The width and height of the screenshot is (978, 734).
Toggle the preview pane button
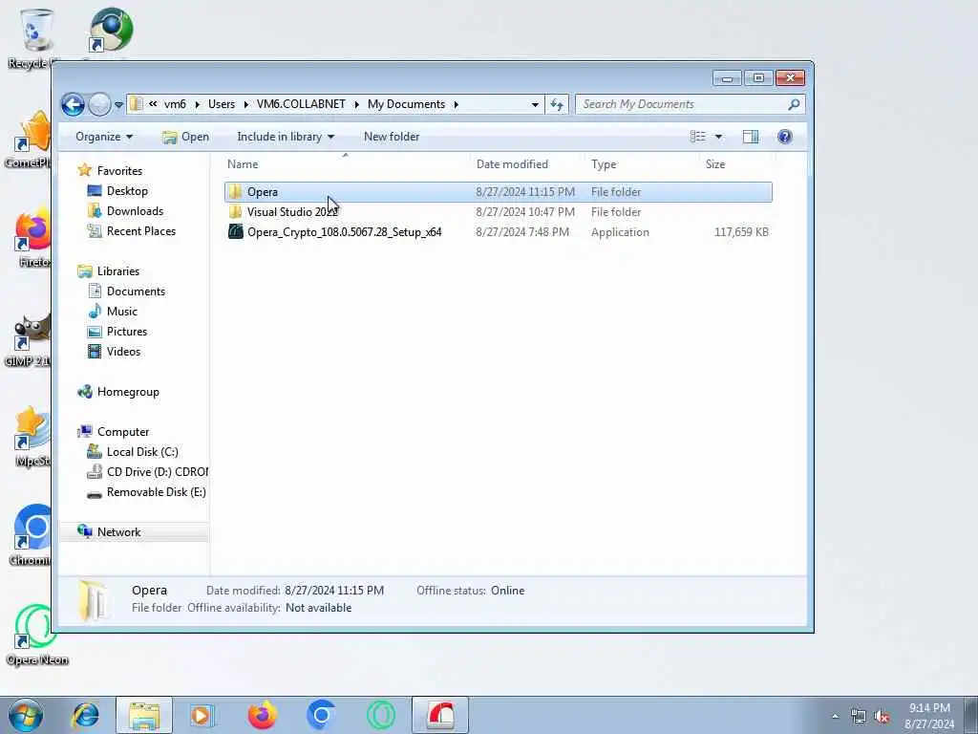pyautogui.click(x=751, y=137)
